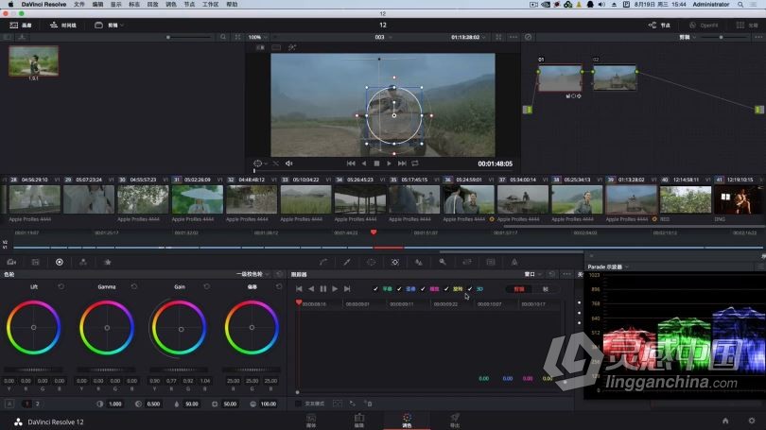Open the Curves palette

point(322,262)
